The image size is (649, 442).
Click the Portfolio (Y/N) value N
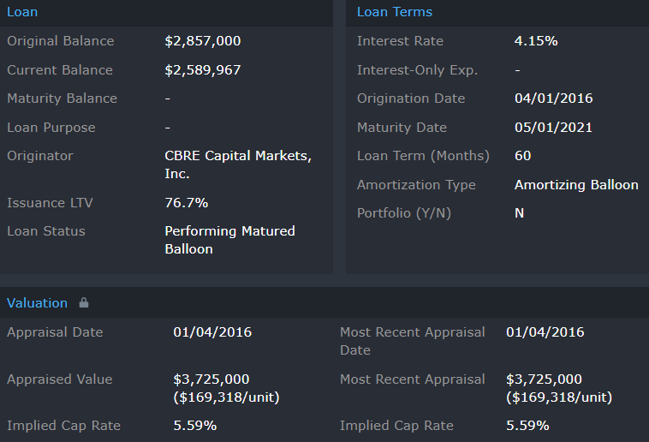pos(519,213)
